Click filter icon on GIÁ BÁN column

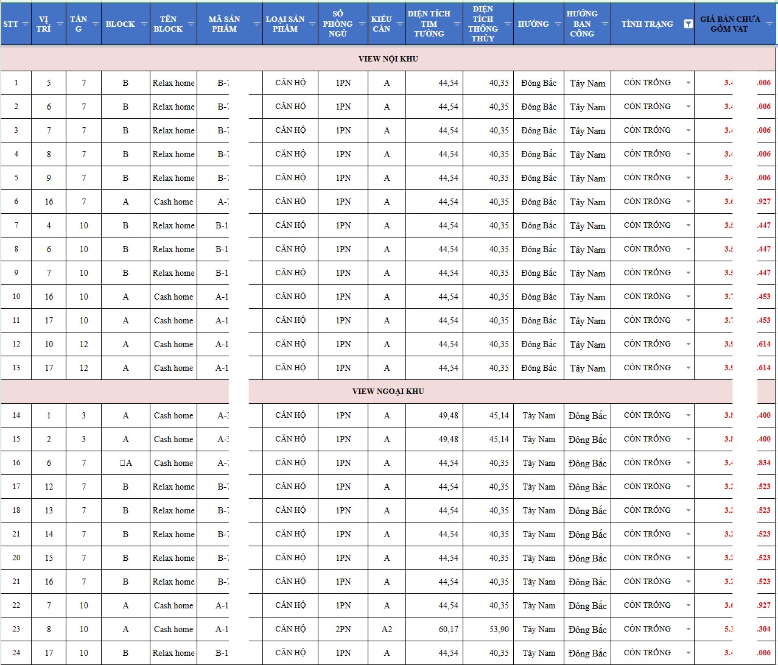tap(769, 24)
